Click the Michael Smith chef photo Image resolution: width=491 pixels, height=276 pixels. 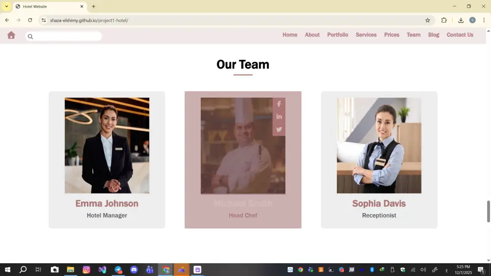[243, 146]
